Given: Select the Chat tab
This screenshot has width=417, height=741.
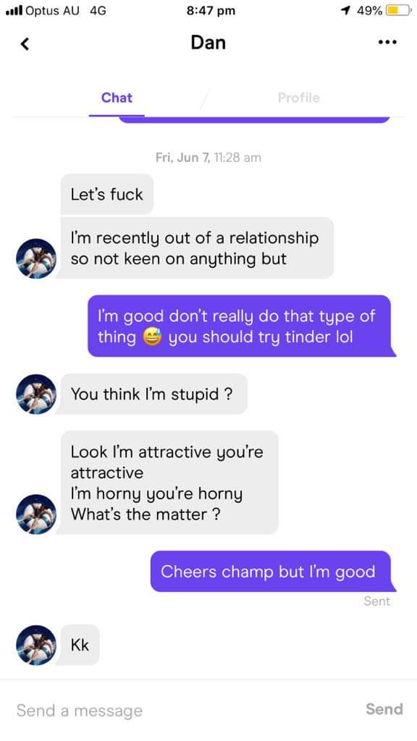Looking at the screenshot, I should point(117,98).
